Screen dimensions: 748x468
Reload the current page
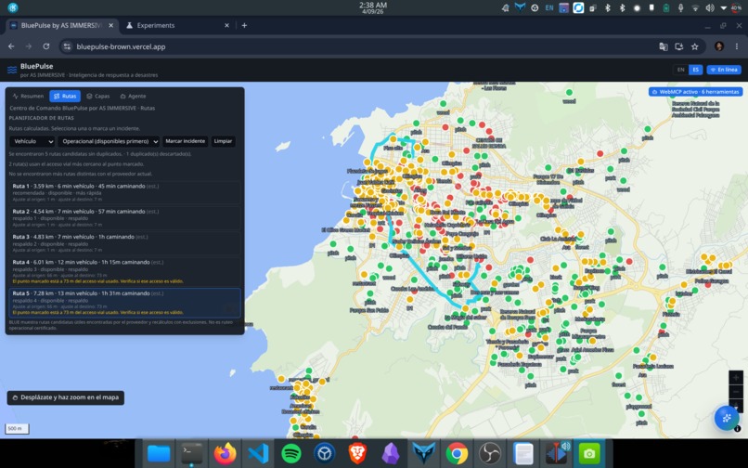pos(45,46)
